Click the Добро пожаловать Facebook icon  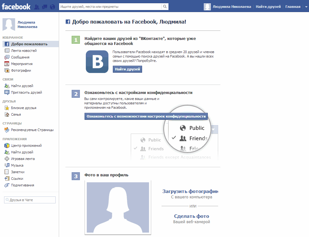point(7,44)
